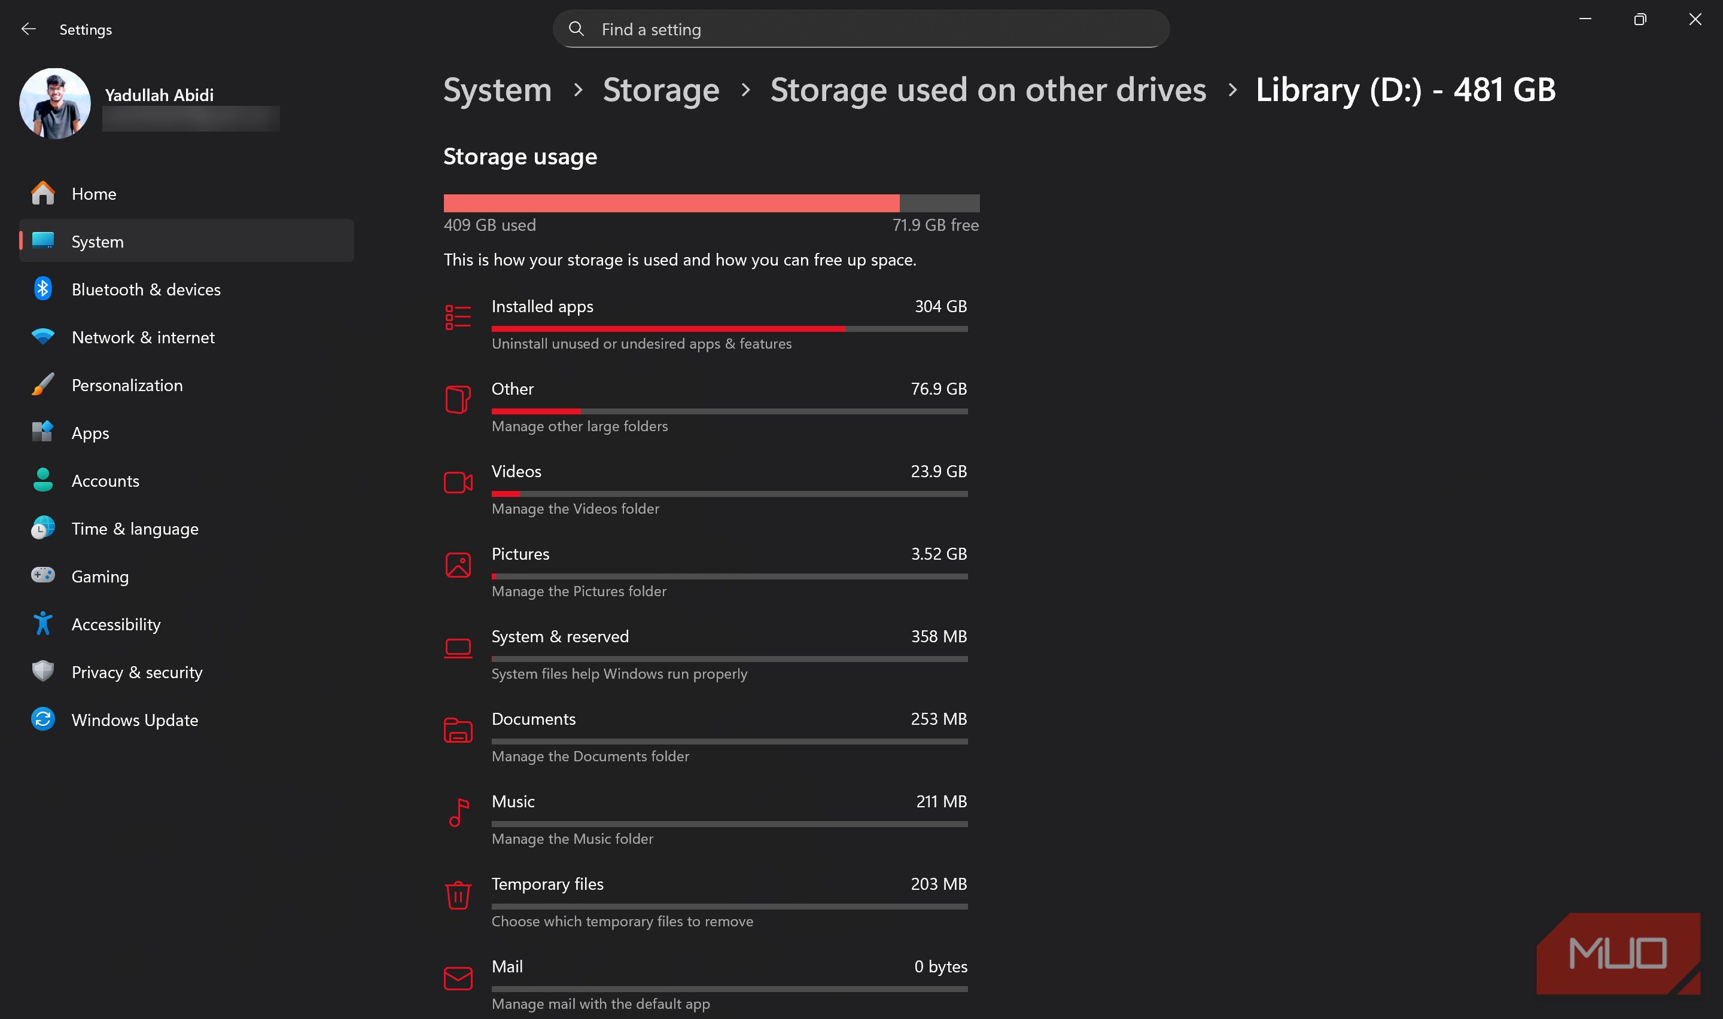This screenshot has height=1019, width=1723.
Task: Click the Home house icon in sidebar
Action: (42, 193)
